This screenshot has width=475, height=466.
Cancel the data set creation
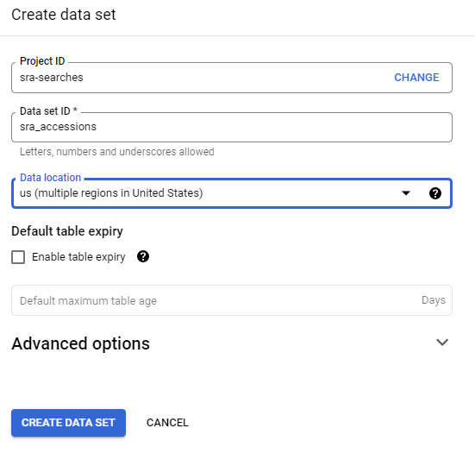point(167,423)
